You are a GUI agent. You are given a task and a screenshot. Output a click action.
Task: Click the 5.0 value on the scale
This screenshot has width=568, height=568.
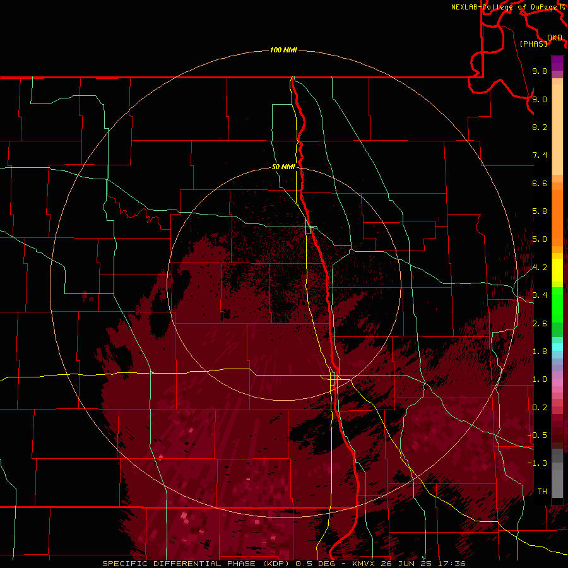tap(540, 239)
